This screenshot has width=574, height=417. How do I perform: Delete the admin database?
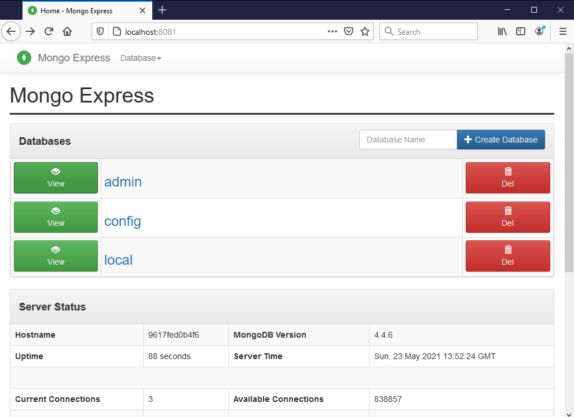coord(508,178)
